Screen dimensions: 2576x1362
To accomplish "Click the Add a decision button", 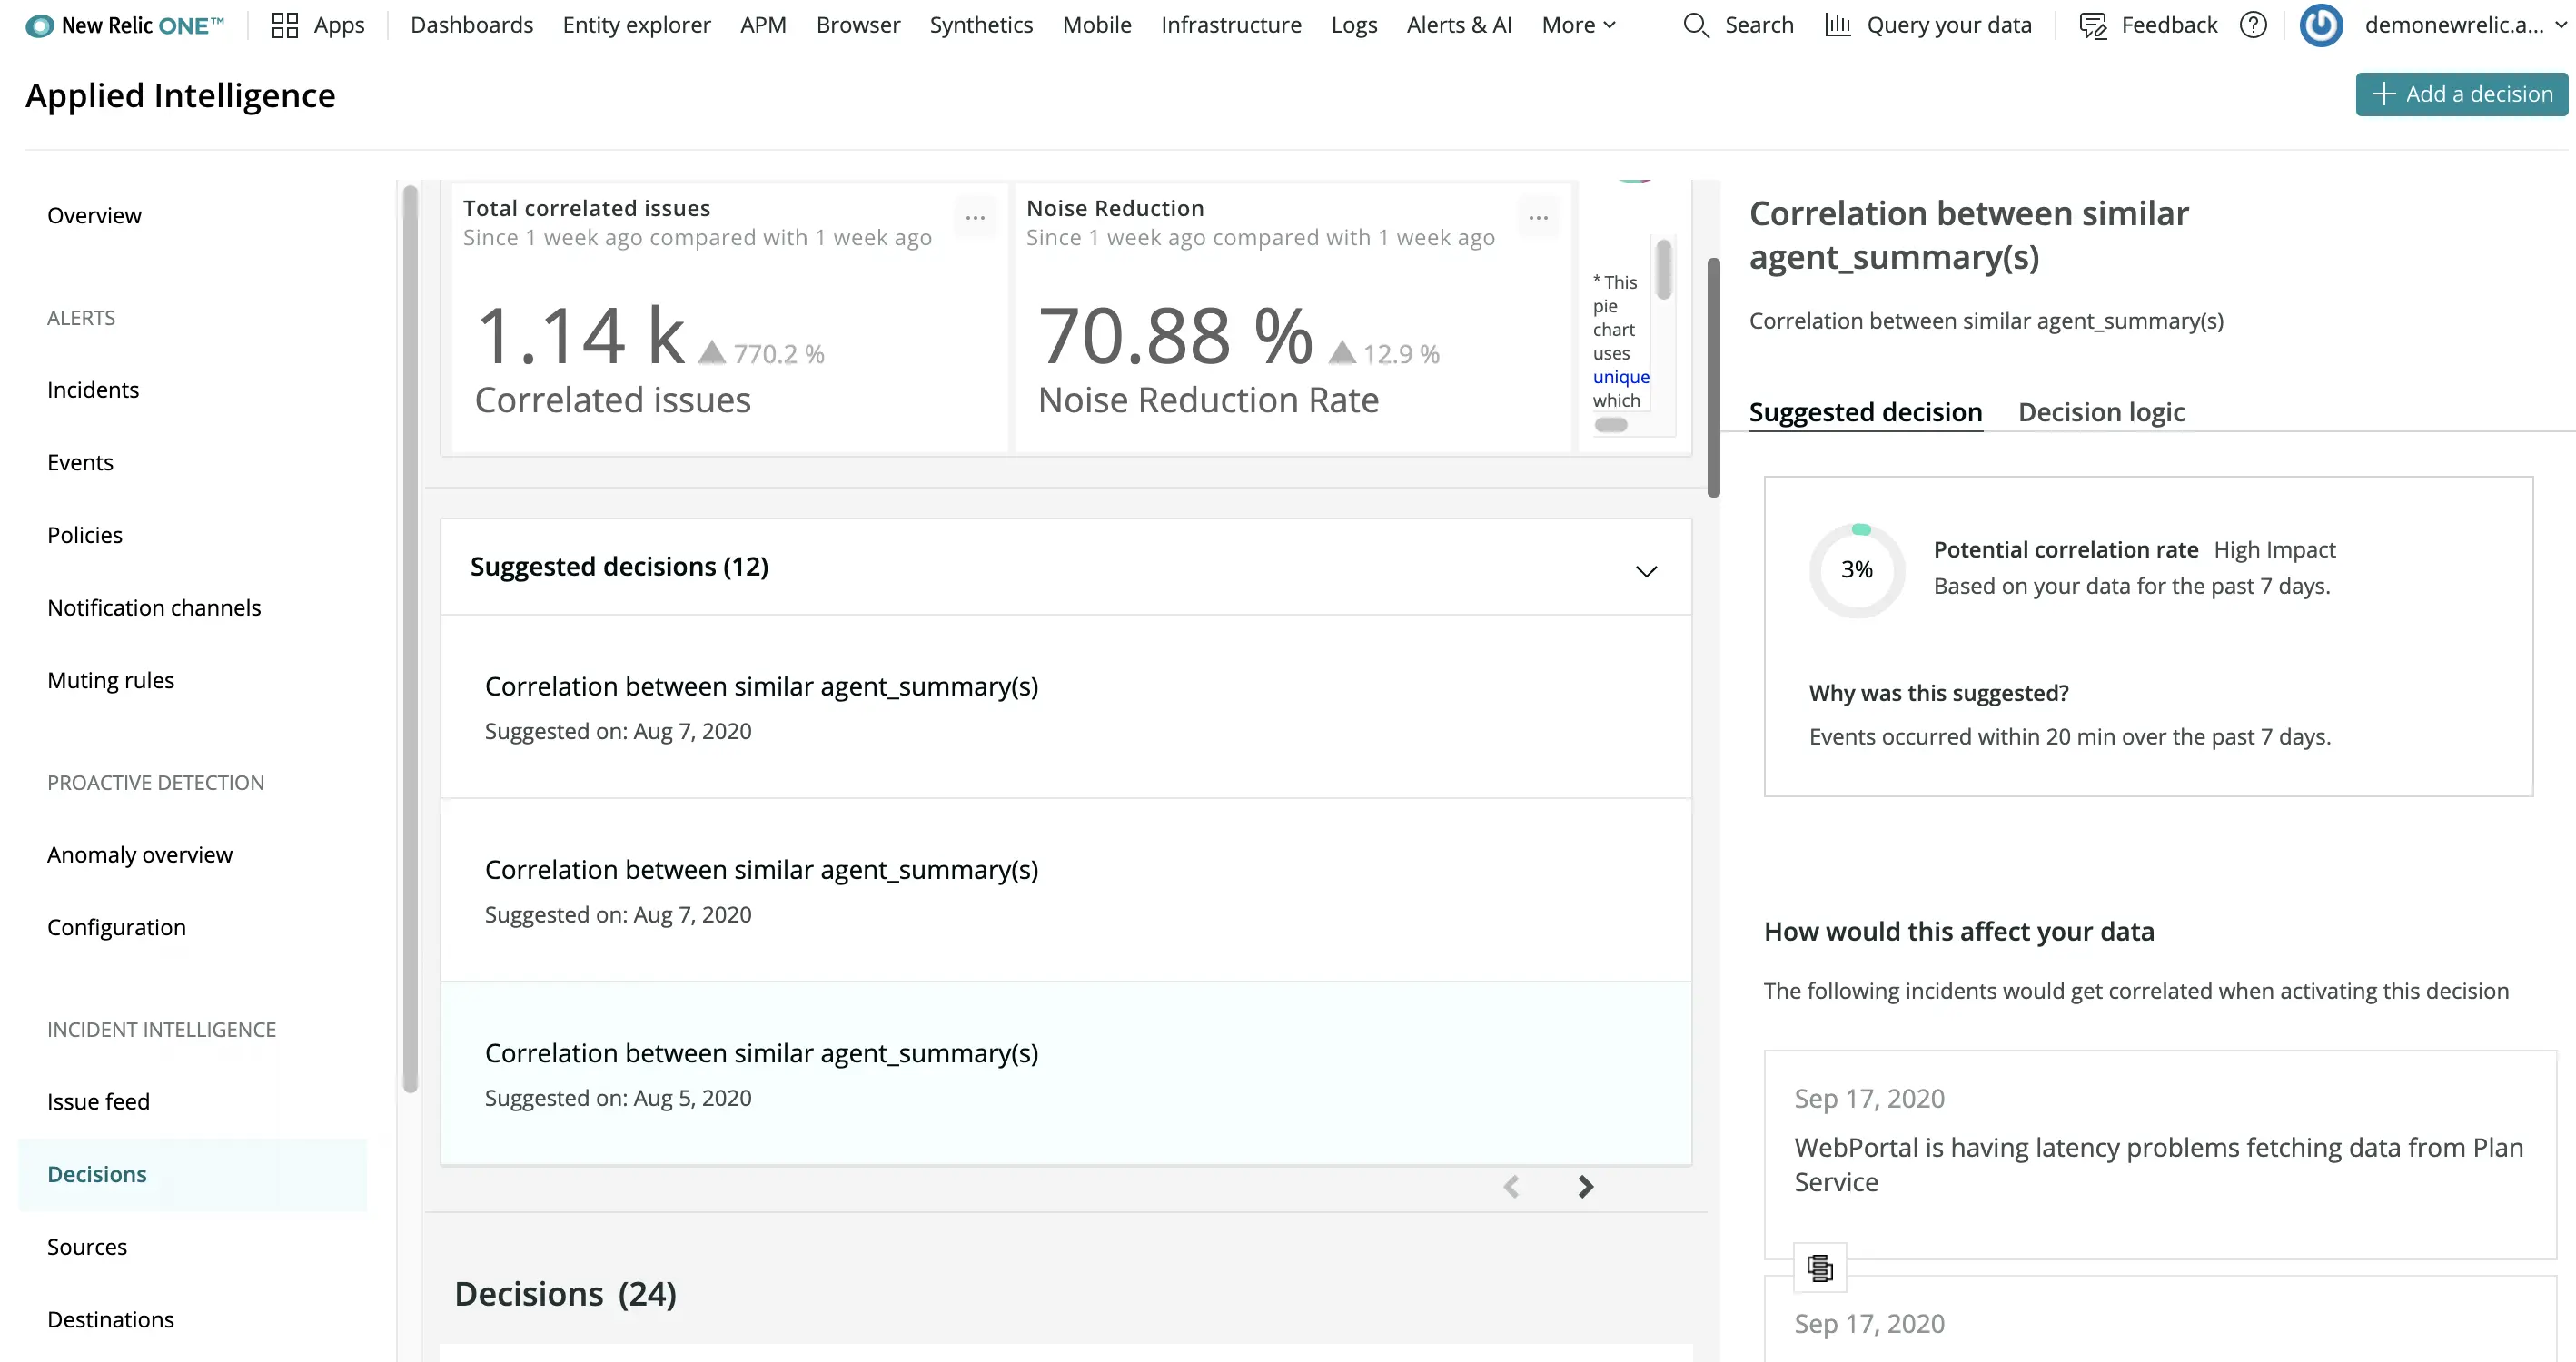I will pyautogui.click(x=2461, y=94).
